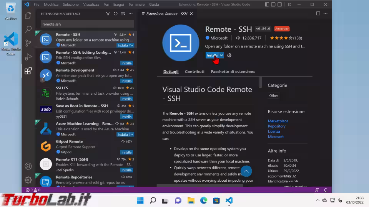
Task: Expand the Installa dropdown arrow in details
Action: coord(221,55)
